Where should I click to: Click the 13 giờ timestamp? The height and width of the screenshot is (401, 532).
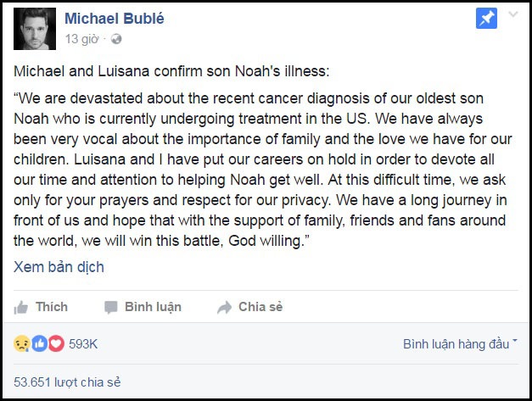coord(82,39)
